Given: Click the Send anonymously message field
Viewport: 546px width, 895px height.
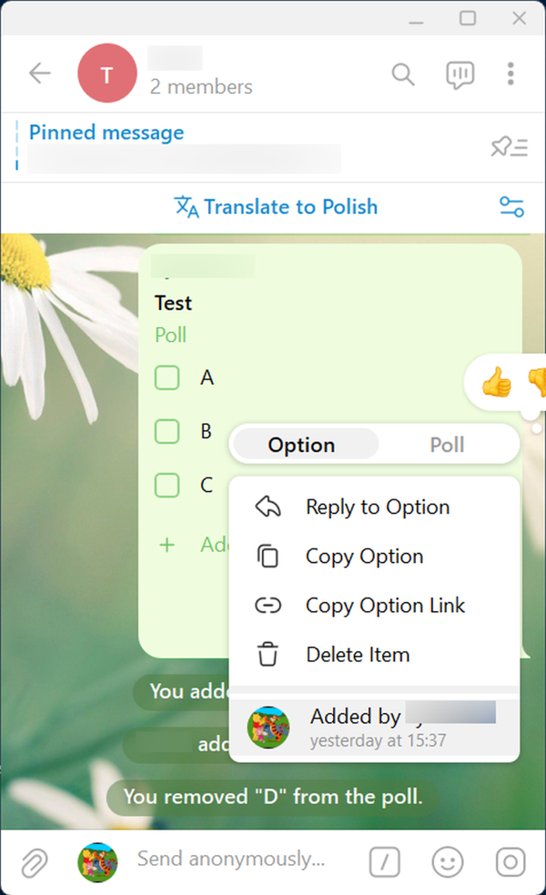Looking at the screenshot, I should 231,860.
